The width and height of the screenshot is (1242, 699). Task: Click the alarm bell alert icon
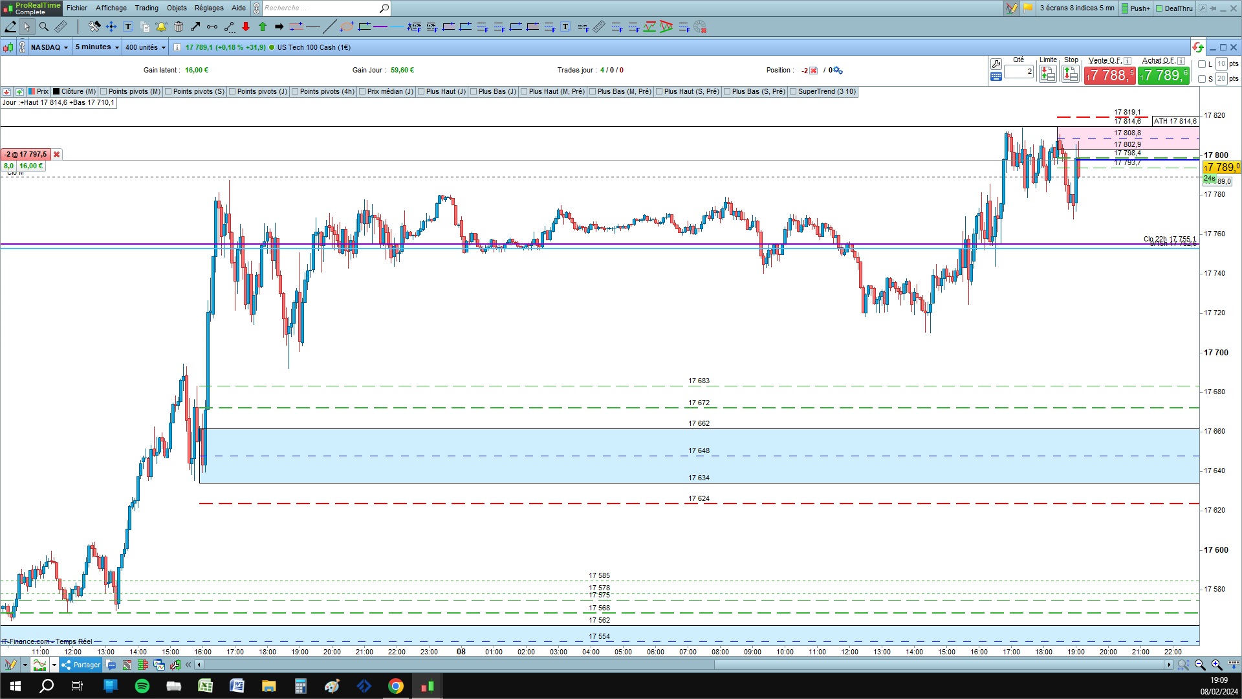161,27
